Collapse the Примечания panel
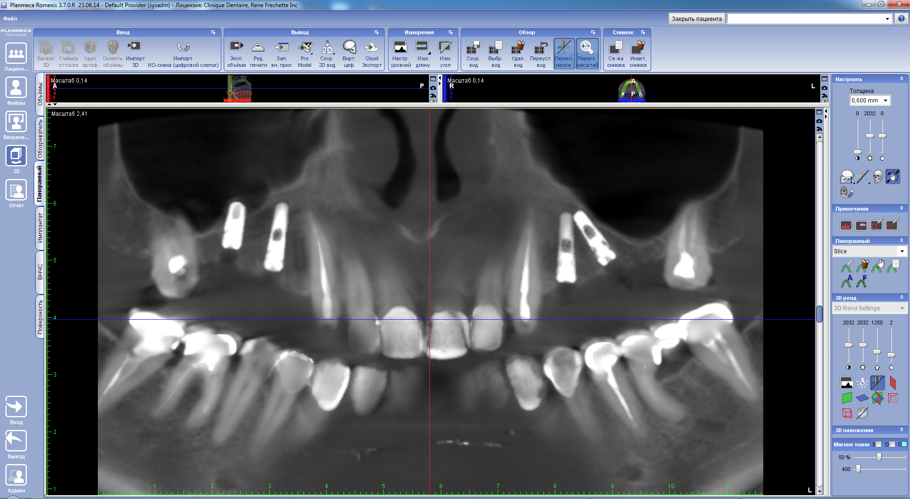The height and width of the screenshot is (499, 910). coord(901,208)
